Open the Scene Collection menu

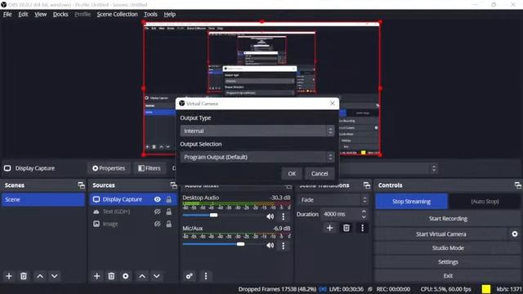click(x=117, y=15)
